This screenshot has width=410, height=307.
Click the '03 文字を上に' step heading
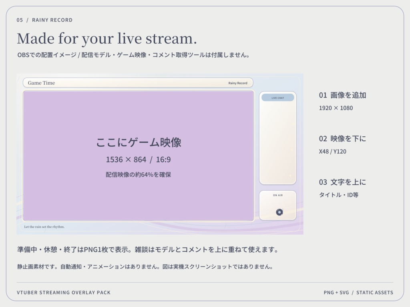tap(342, 182)
